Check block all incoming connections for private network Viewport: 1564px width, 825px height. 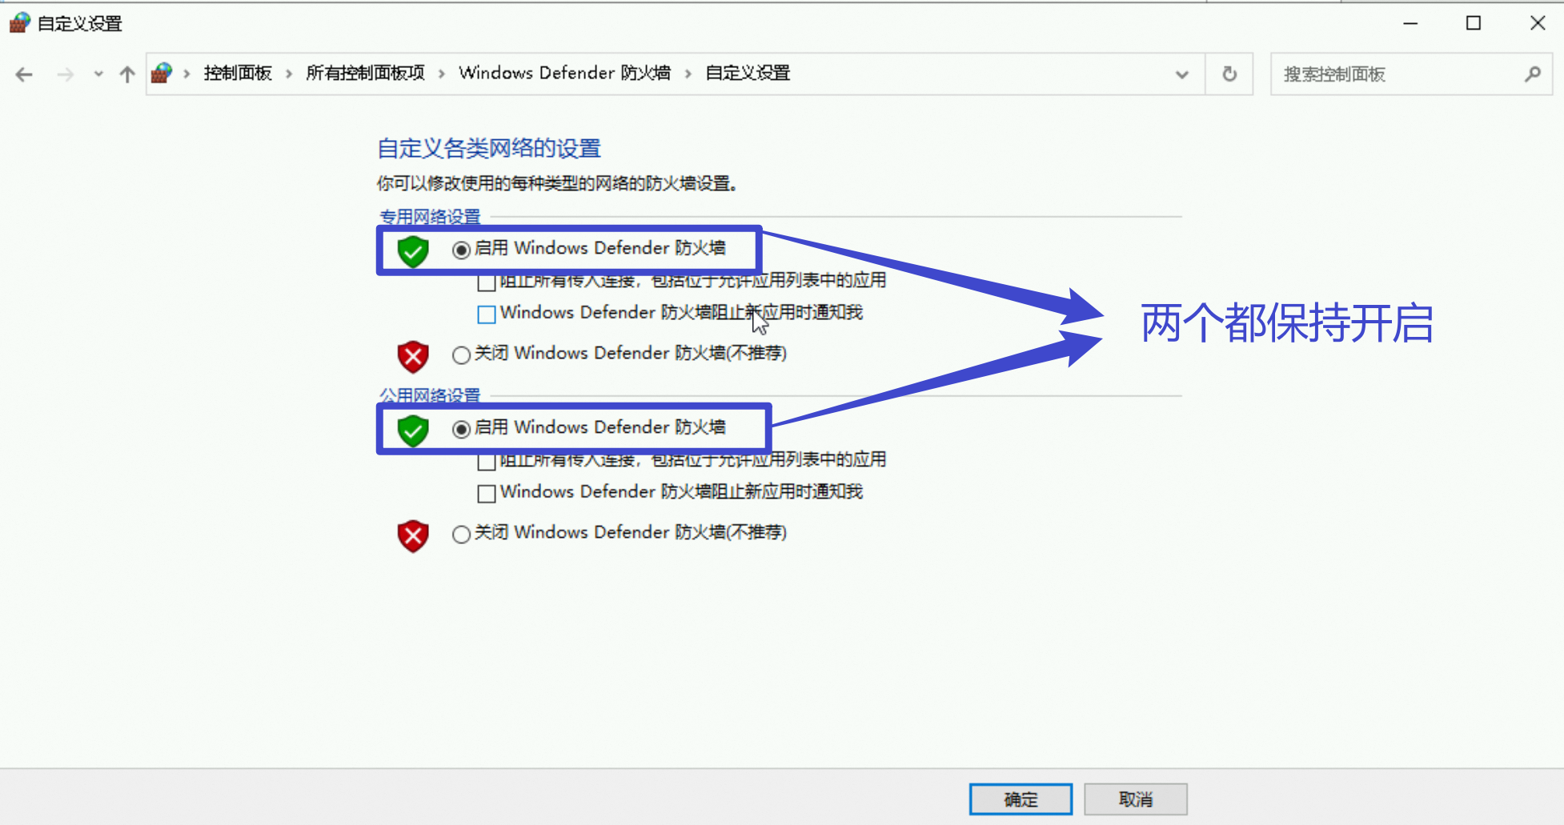486,282
